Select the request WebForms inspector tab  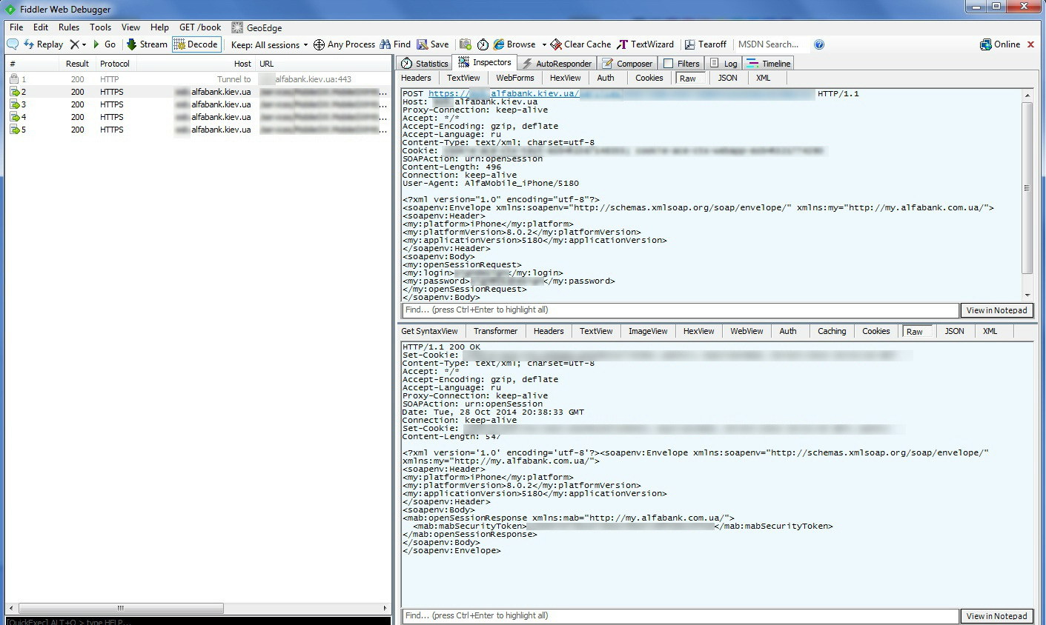click(x=515, y=78)
